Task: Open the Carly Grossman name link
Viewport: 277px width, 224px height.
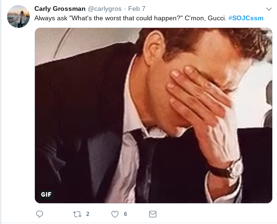Action: click(x=60, y=8)
